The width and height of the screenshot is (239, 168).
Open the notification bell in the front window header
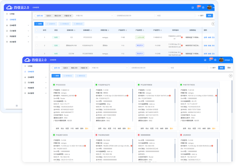pyautogui.click(x=210, y=60)
